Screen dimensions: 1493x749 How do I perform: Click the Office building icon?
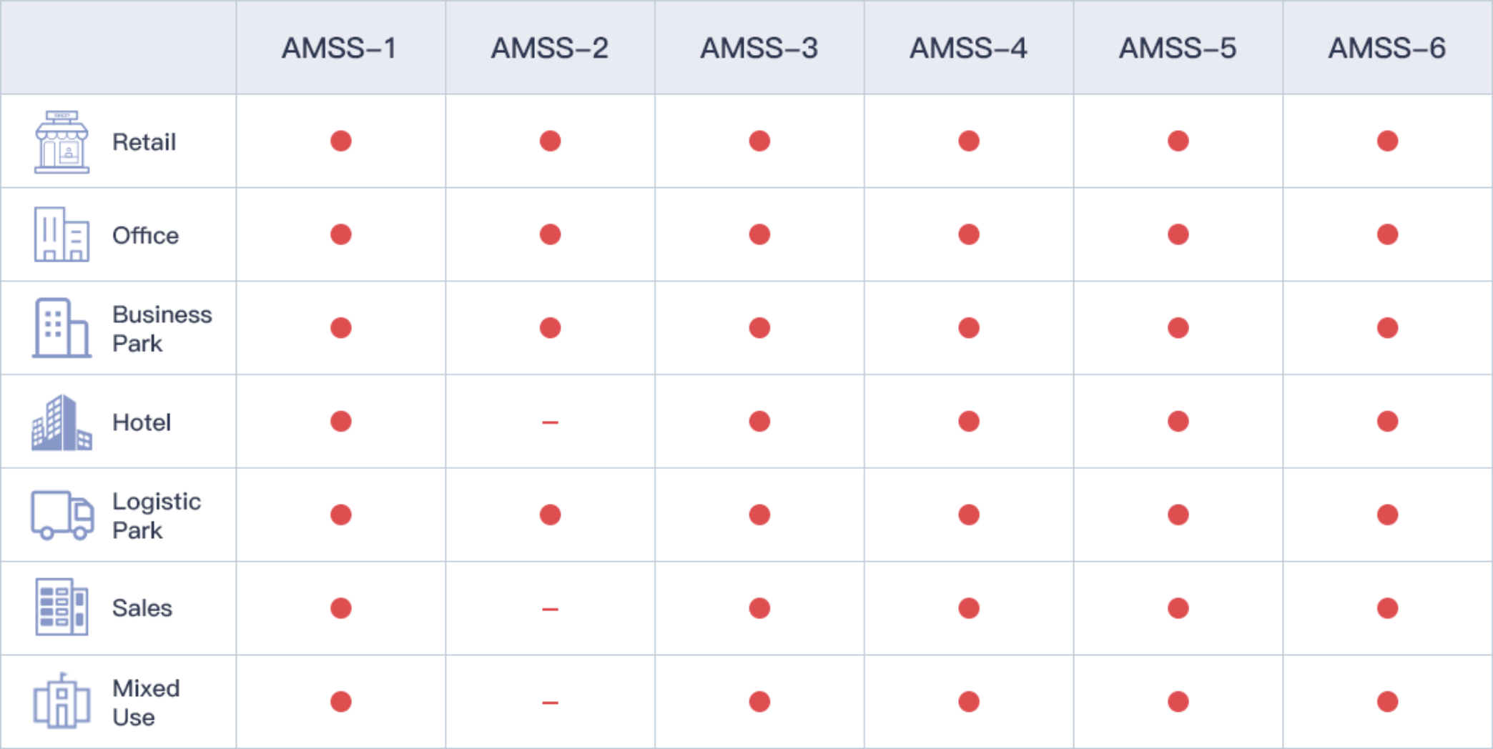61,234
